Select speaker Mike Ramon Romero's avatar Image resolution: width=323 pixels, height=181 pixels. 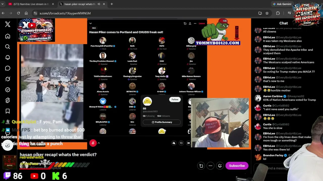[191, 71]
